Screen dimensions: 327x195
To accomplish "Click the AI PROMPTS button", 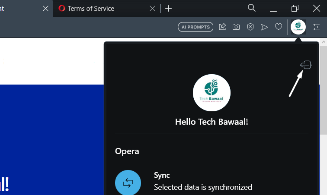I will click(196, 27).
